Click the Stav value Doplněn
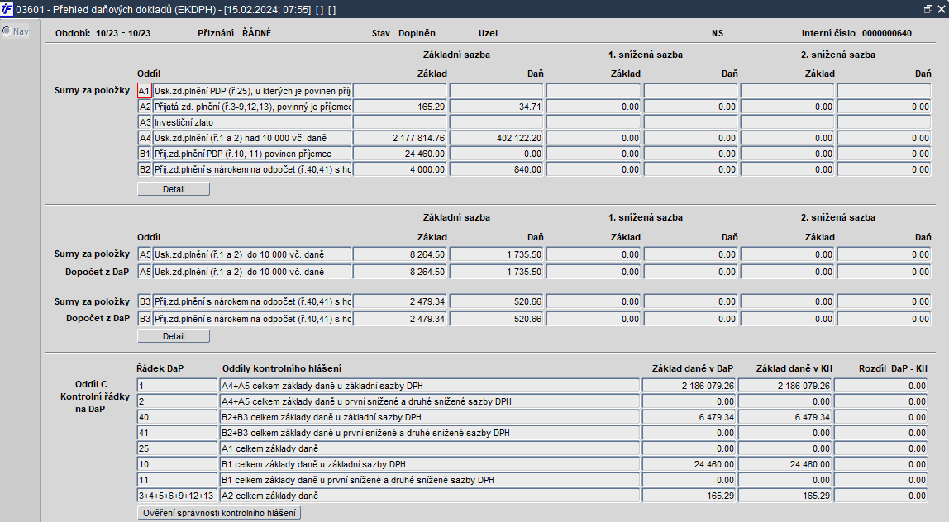Viewport: 949px width, 522px height. pyautogui.click(x=417, y=33)
